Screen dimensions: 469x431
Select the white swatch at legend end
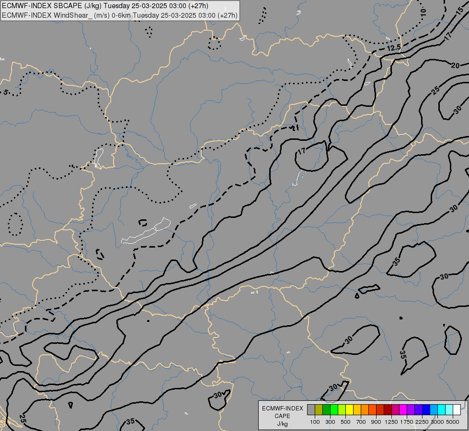point(457,410)
